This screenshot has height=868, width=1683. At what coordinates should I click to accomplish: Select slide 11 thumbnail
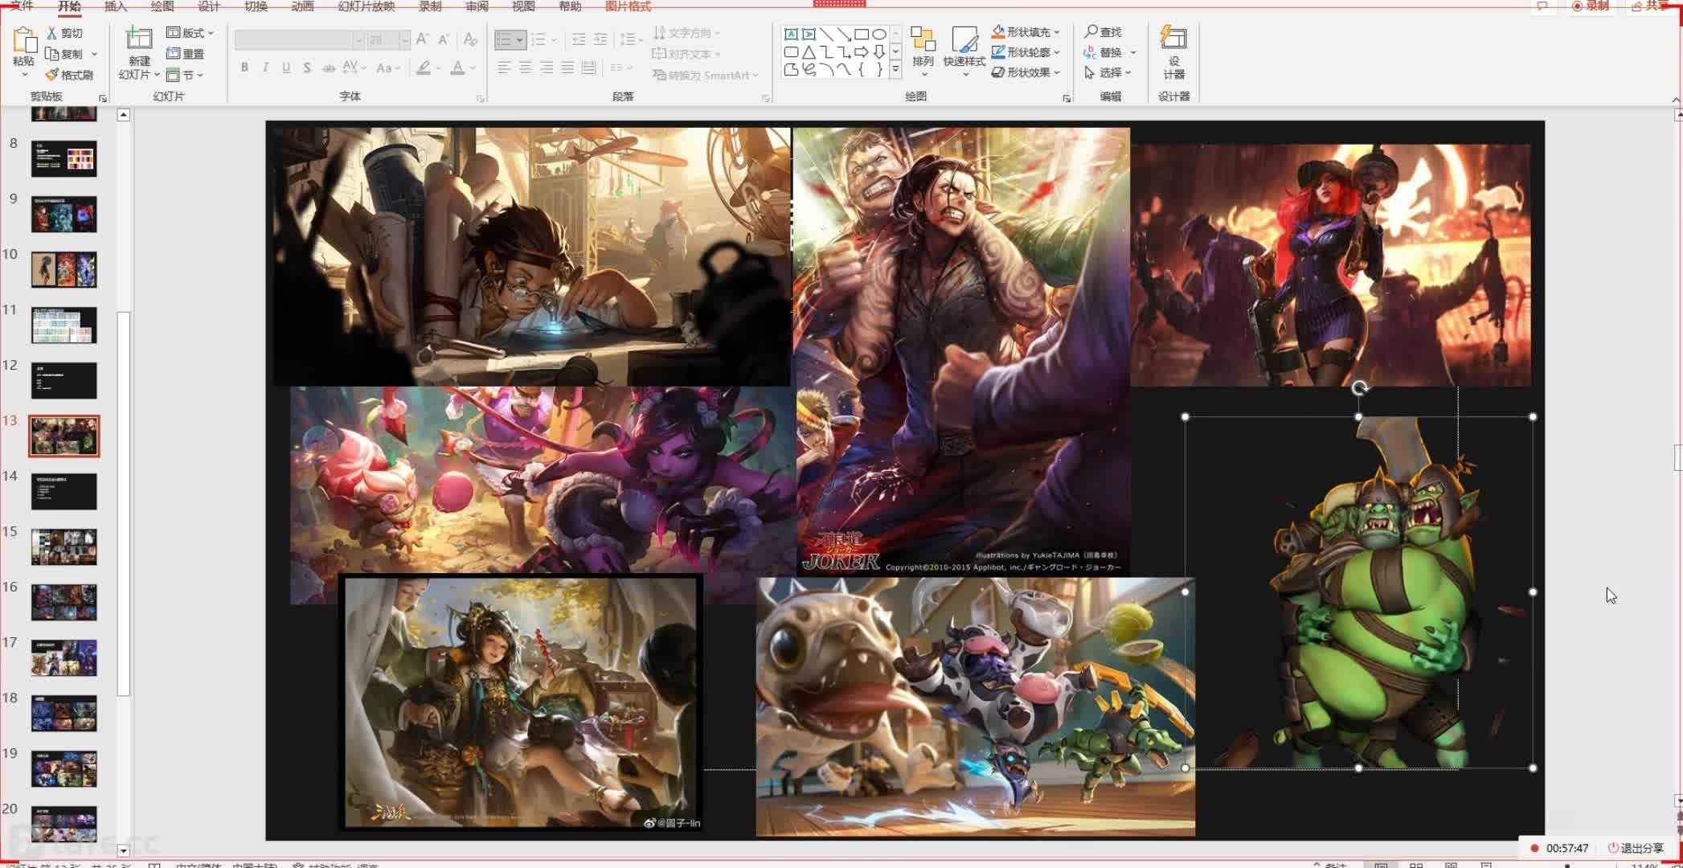point(64,325)
